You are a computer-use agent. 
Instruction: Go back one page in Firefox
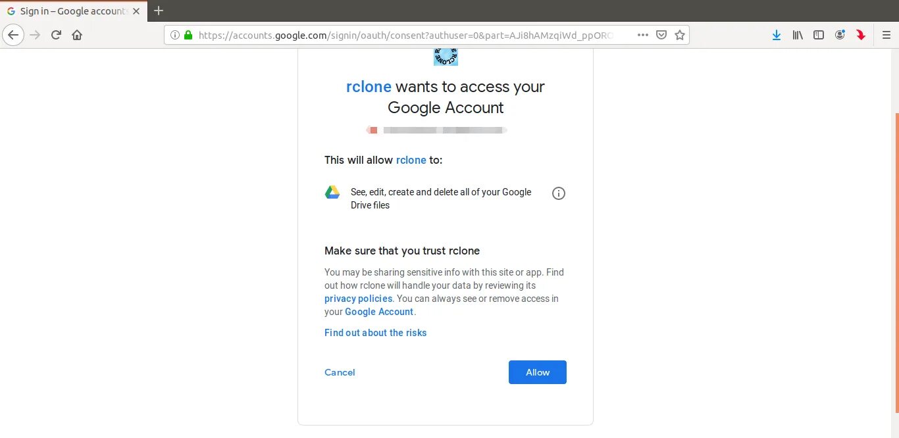click(x=13, y=35)
